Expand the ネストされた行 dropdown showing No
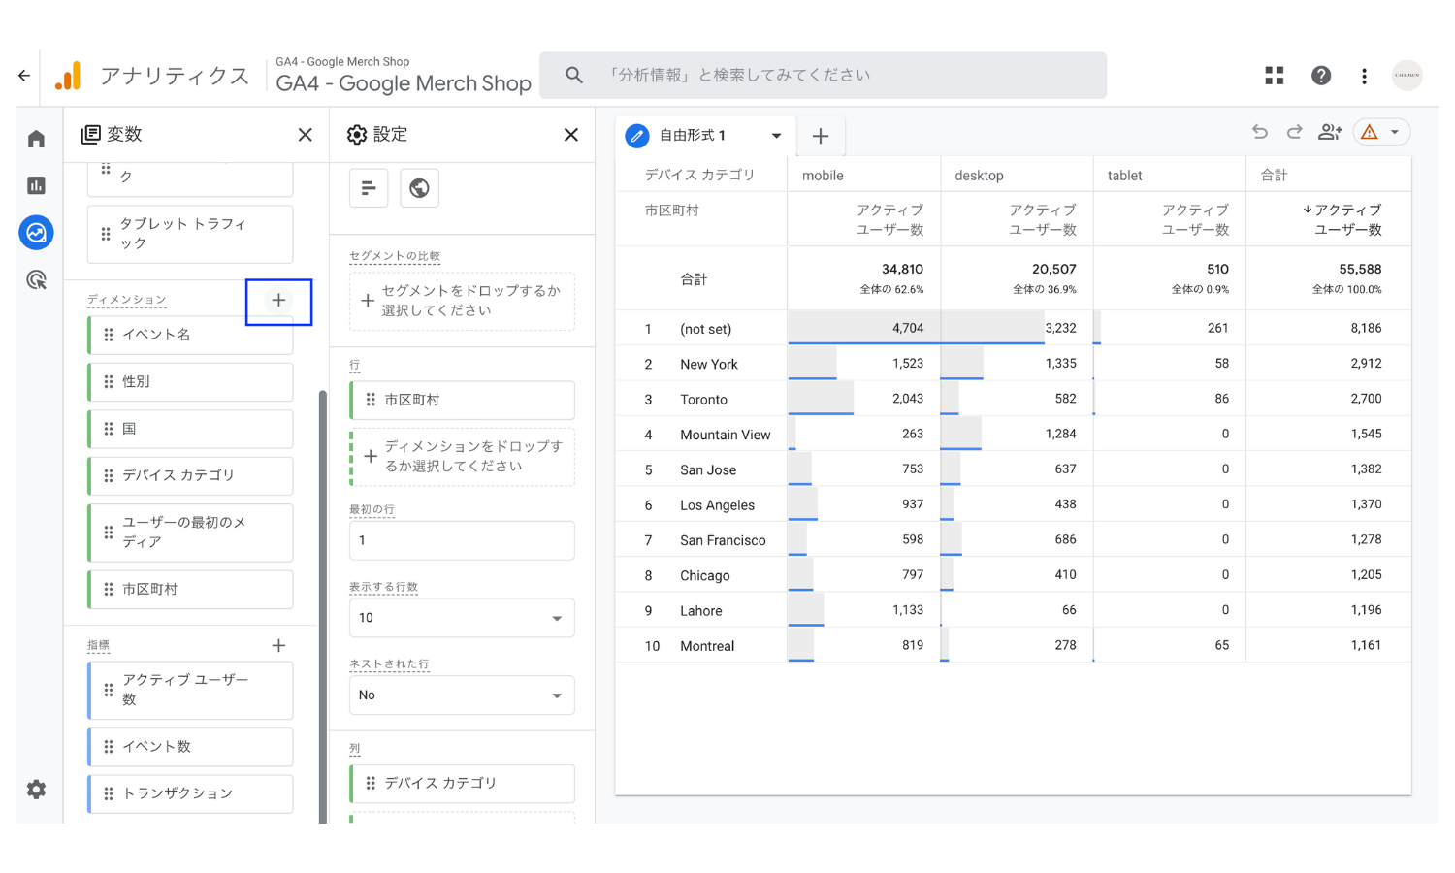This screenshot has height=873, width=1455. (x=462, y=695)
